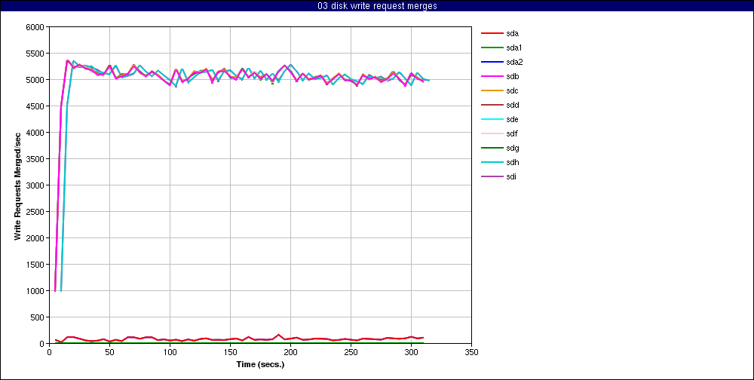
Task: Click the 300 x-axis tick label
Action: (x=411, y=352)
